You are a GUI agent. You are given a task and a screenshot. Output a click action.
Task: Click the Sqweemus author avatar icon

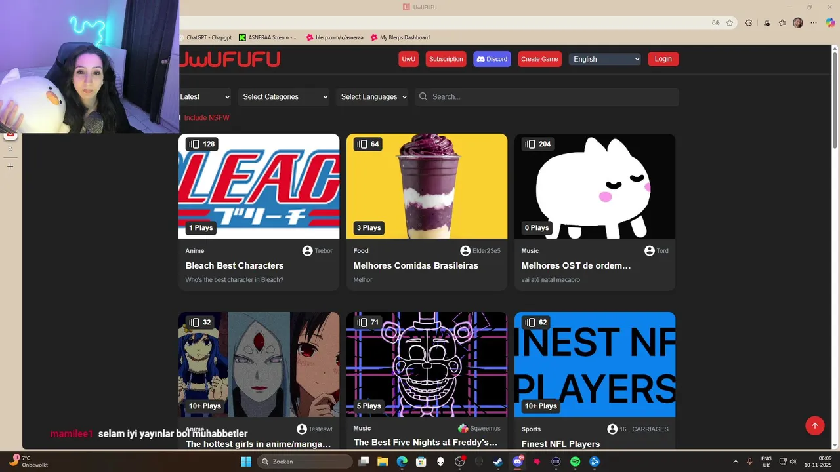pos(463,429)
